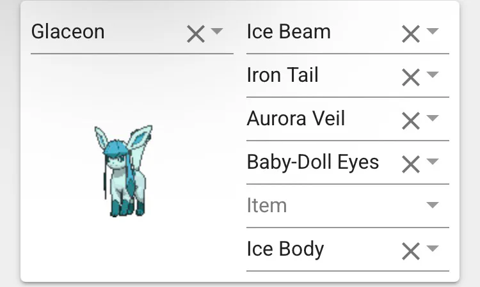This screenshot has width=480, height=287.
Task: Clear the Iron Tail move
Action: [410, 77]
